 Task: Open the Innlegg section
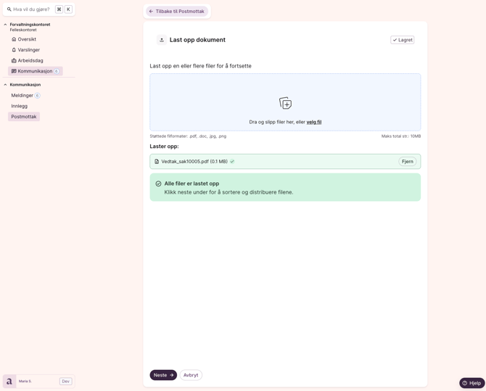20,106
